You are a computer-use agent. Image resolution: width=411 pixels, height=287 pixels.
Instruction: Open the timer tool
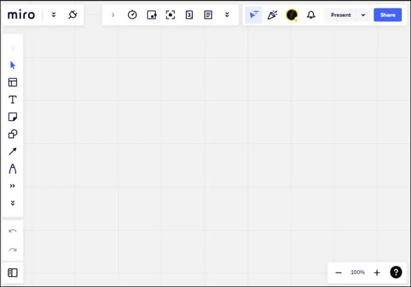click(132, 15)
